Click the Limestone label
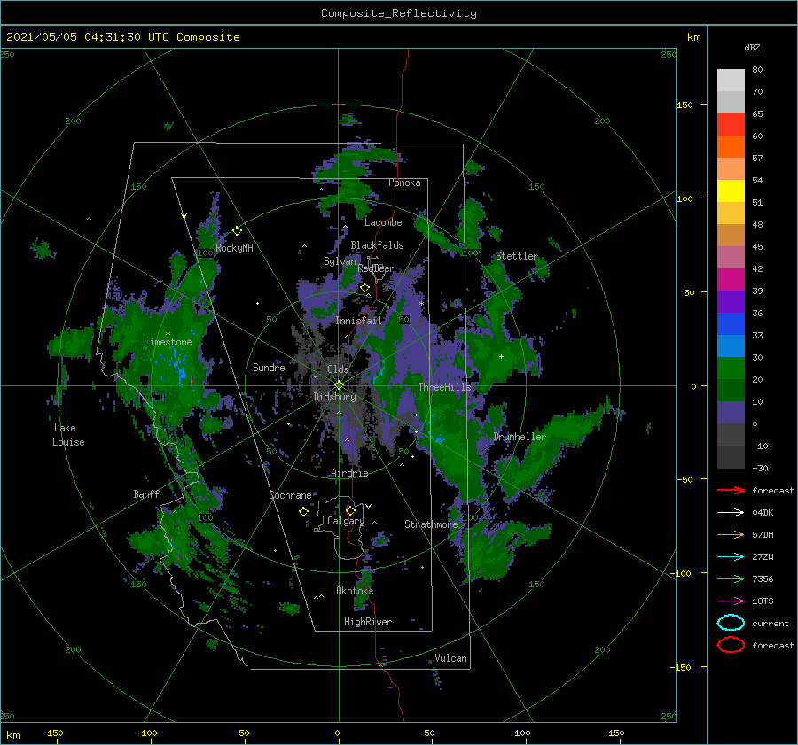This screenshot has height=745, width=798. pos(168,342)
